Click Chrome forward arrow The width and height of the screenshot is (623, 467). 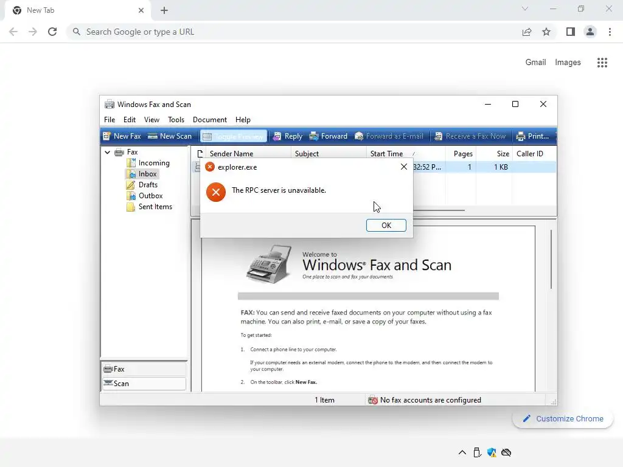(33, 32)
